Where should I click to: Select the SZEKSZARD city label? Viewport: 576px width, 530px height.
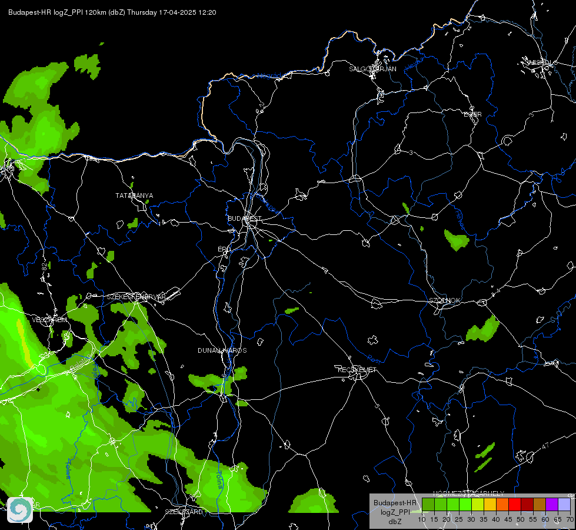(184, 512)
